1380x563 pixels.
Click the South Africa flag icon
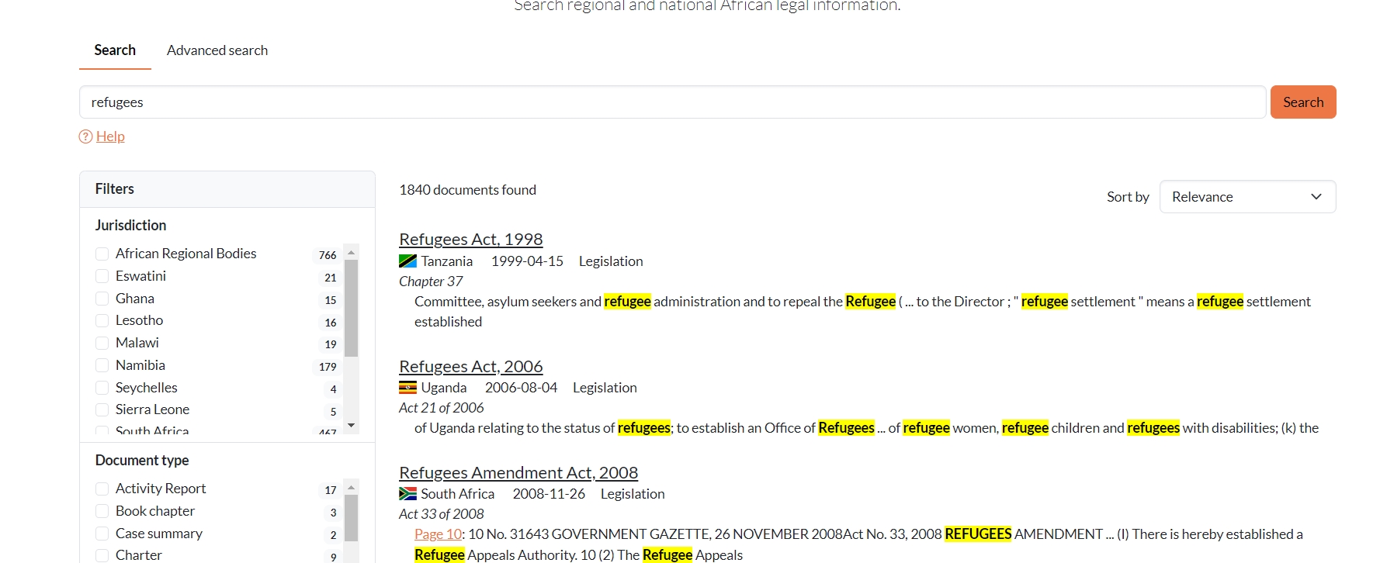pos(407,494)
